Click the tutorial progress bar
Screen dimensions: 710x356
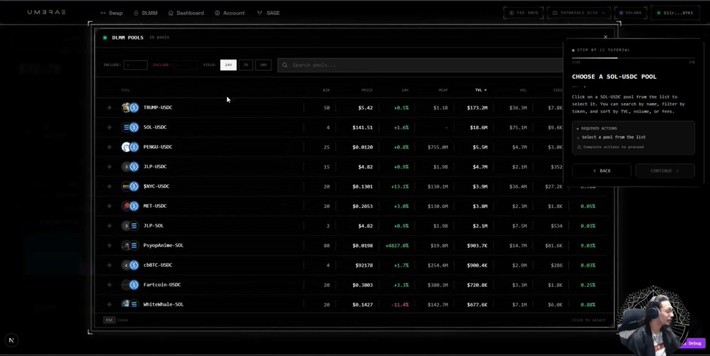(633, 58)
